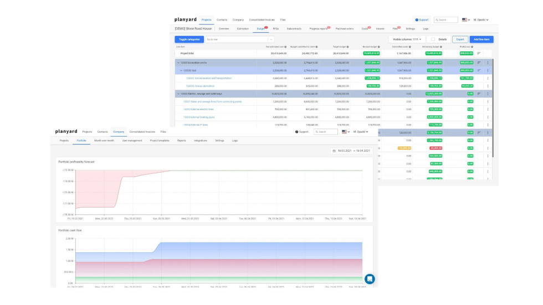Viewport: 543px width, 305px height.
Task: Open the Month over month tab
Action: 104,141
